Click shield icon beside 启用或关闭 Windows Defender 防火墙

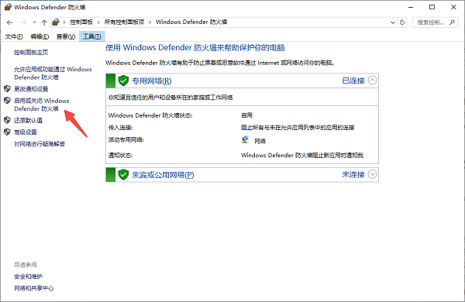click(7, 101)
